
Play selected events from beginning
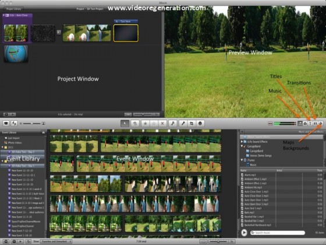[x=20, y=242]
